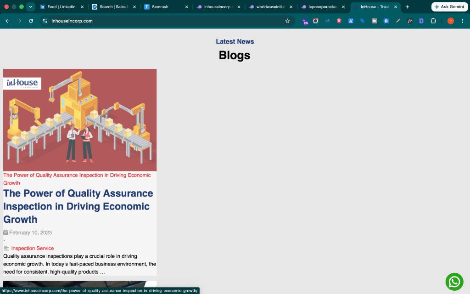
Task: Go forward with the browser arrow
Action: tap(19, 21)
